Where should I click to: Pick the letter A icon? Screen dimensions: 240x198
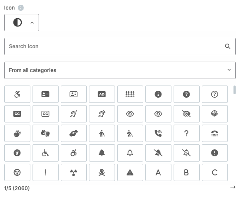pyautogui.click(x=158, y=172)
